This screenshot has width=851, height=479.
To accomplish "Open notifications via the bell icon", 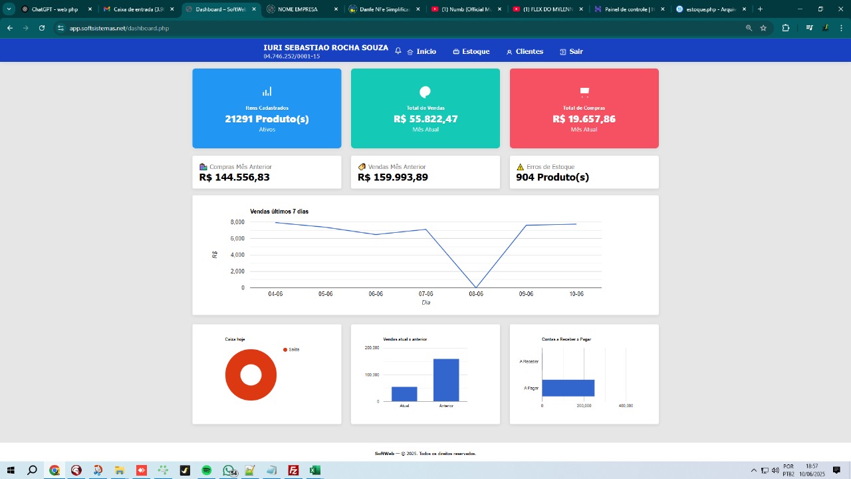I will [398, 50].
